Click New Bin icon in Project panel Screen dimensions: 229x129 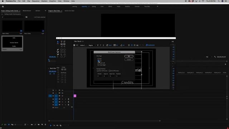tap(39, 125)
